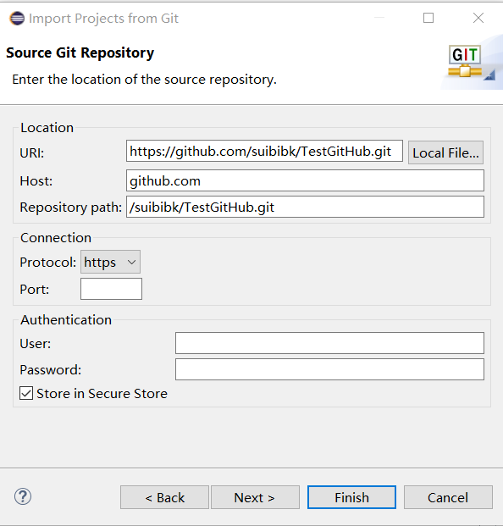The image size is (503, 526).
Task: Maximize the Import Projects from Git window
Action: point(428,18)
